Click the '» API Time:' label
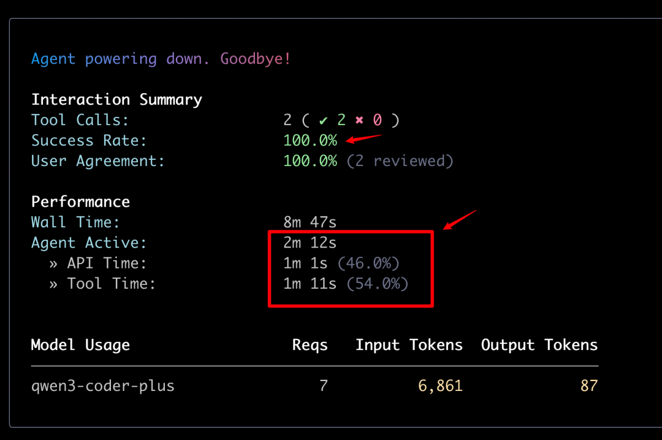 click(x=98, y=264)
